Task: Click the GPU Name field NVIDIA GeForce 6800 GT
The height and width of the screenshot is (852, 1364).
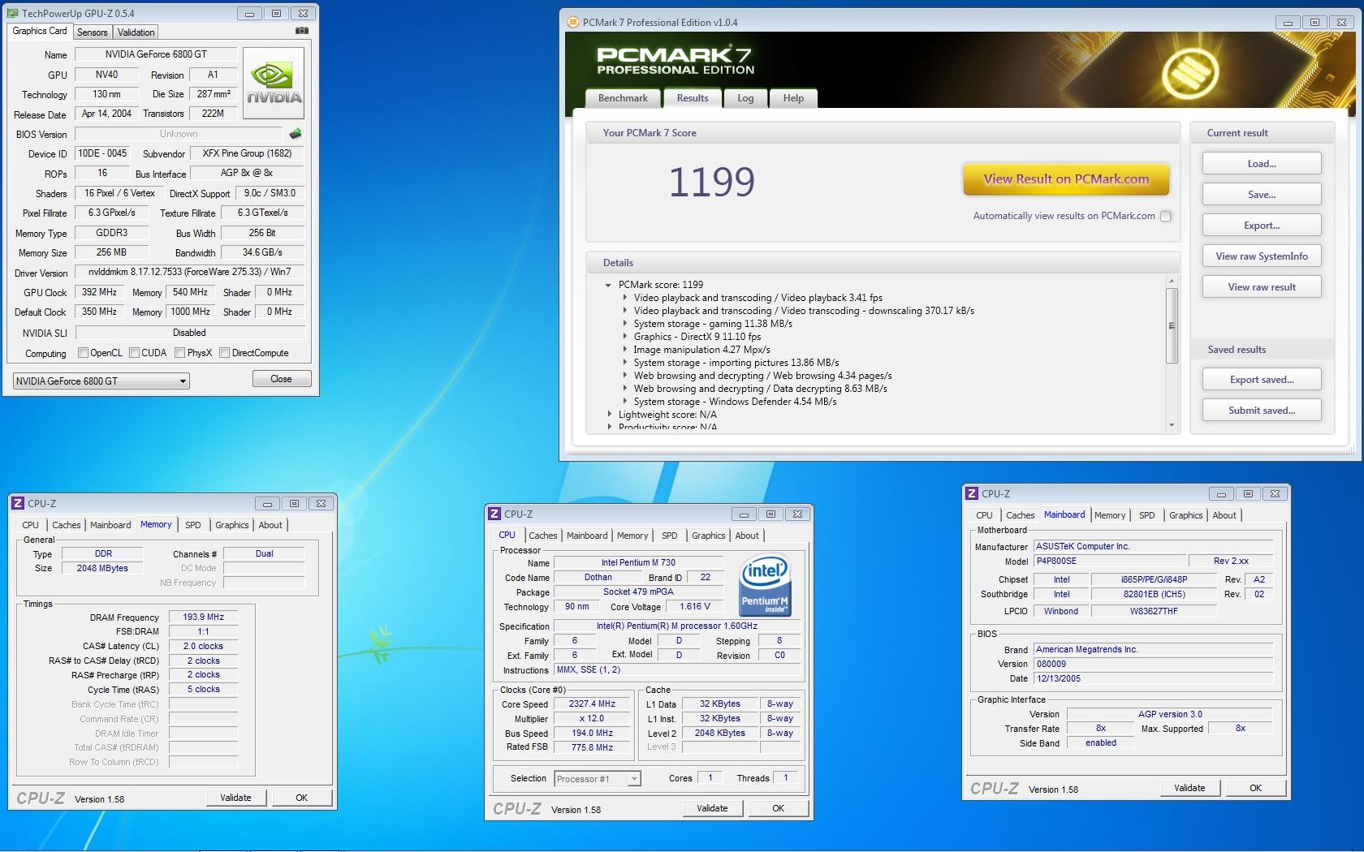Action: [156, 54]
